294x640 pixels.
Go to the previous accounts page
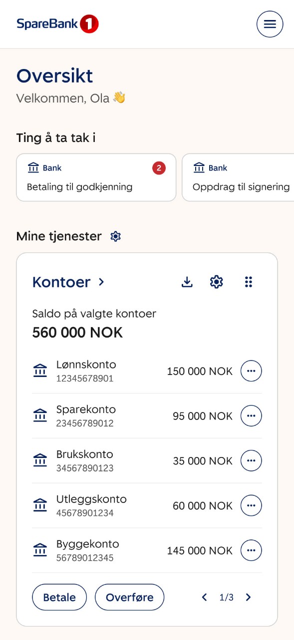(204, 597)
